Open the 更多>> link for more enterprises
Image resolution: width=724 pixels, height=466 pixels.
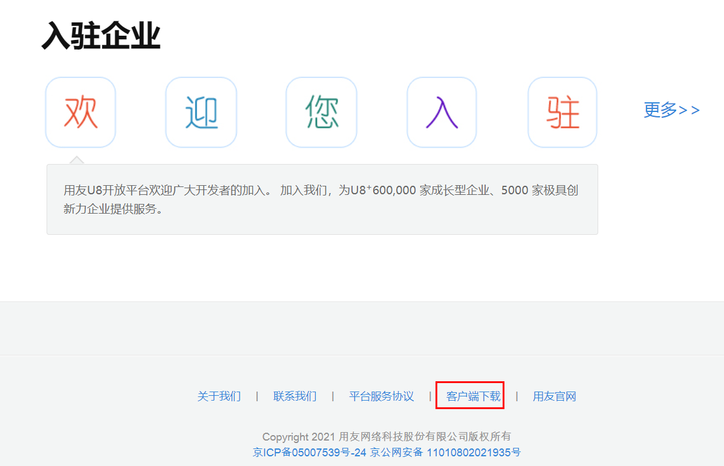tap(671, 110)
